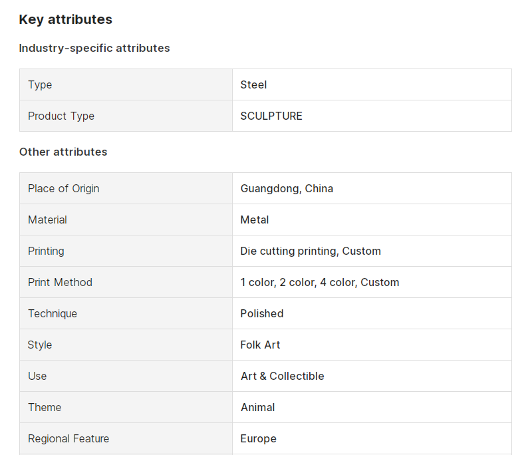Click the Europe regional feature value
Screen dimensions: 532x455
pos(258,439)
